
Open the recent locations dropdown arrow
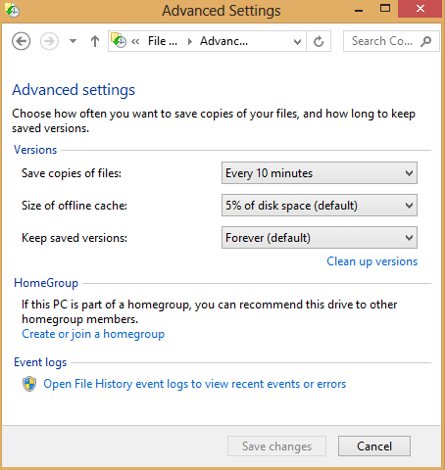coord(73,41)
